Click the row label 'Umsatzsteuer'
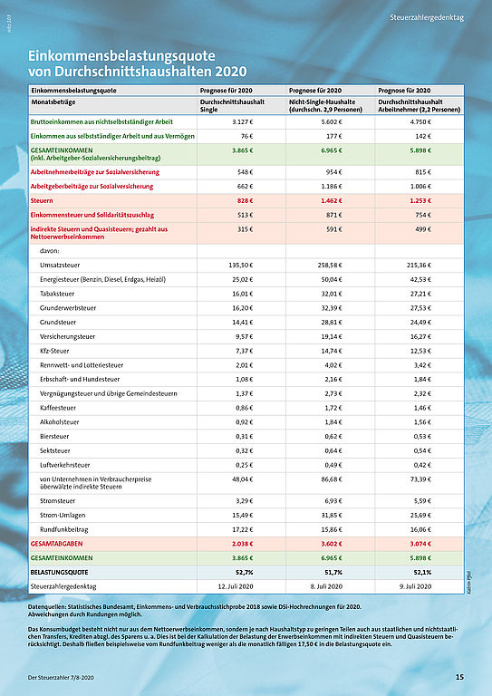492x696 pixels. pyautogui.click(x=60, y=265)
